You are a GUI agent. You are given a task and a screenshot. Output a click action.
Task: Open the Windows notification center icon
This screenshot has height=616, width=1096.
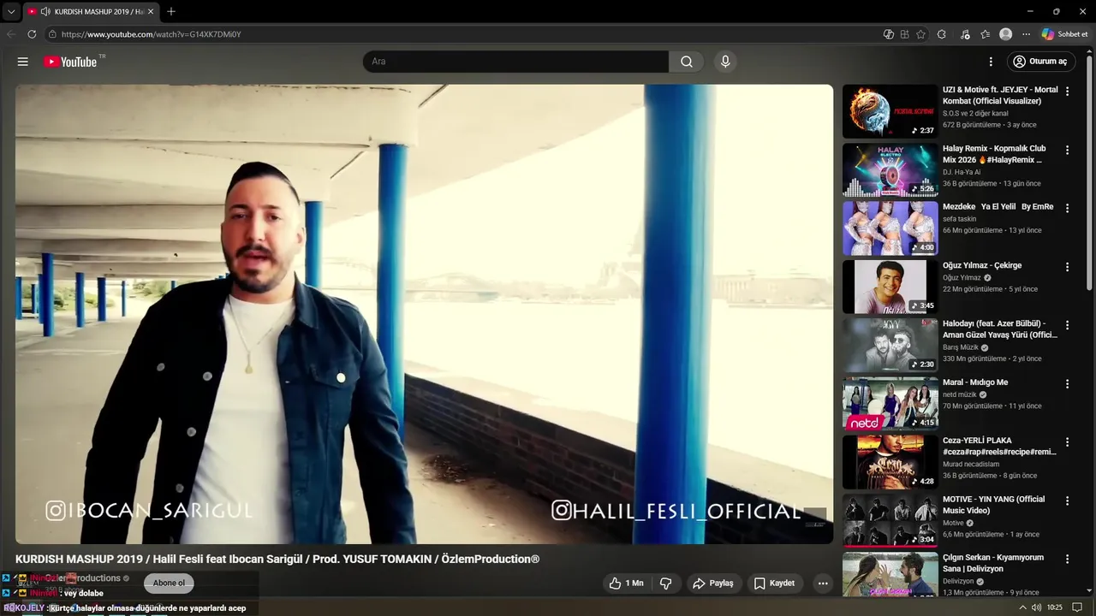[x=1078, y=607]
